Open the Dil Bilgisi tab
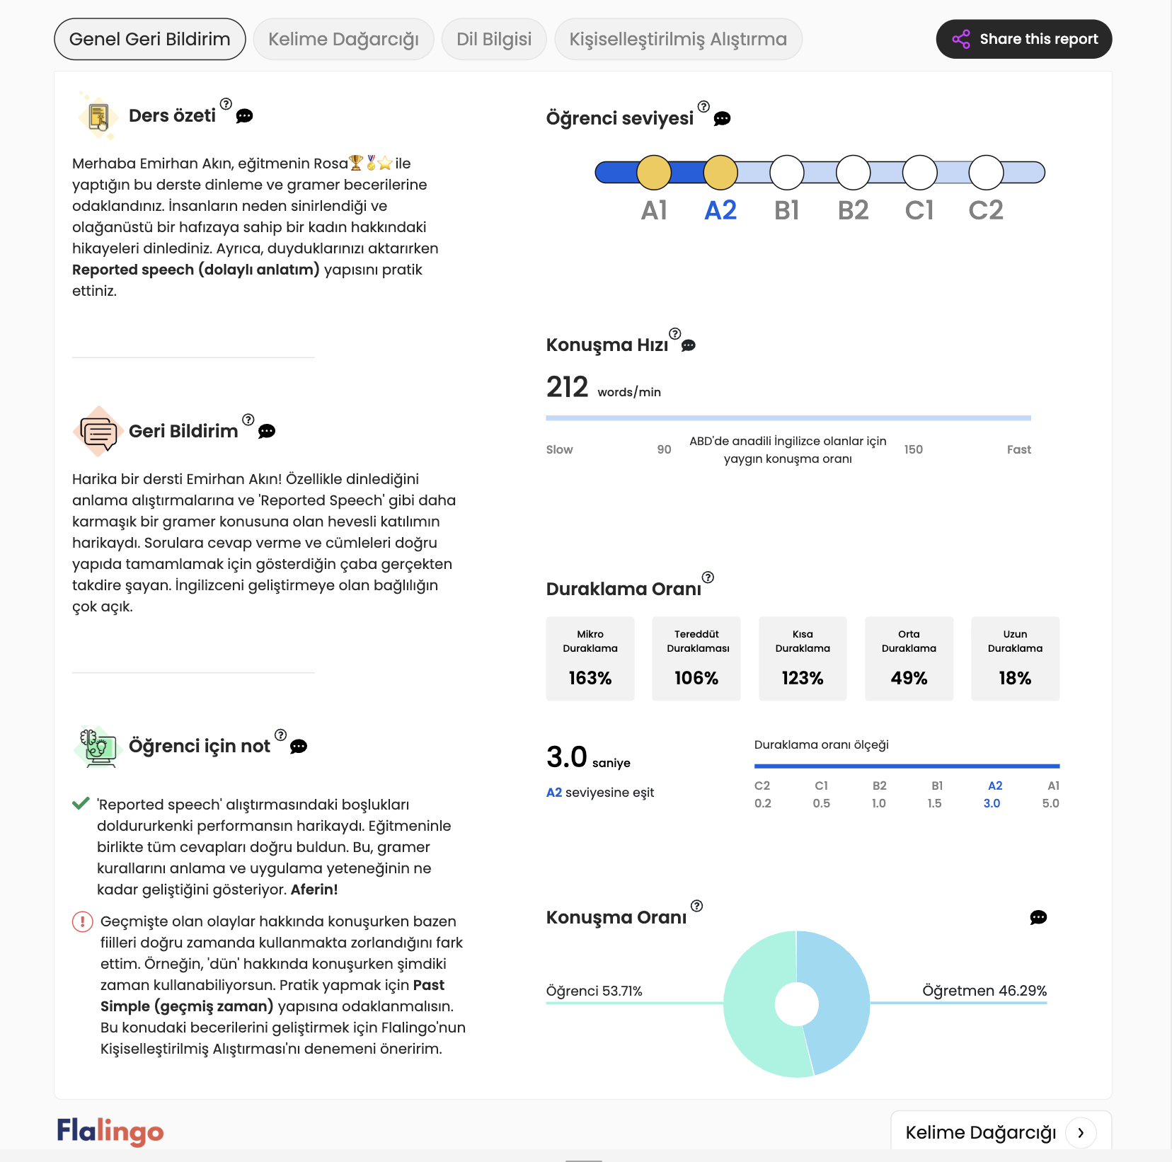Viewport: 1172px width, 1162px height. (494, 39)
